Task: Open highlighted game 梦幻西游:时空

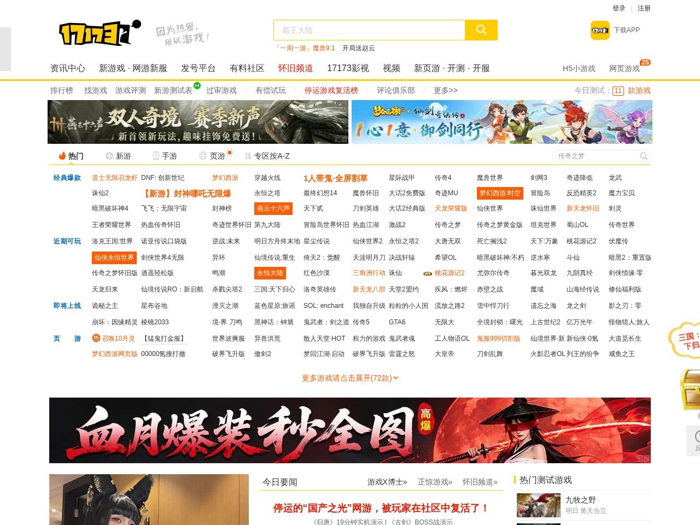Action: point(500,193)
